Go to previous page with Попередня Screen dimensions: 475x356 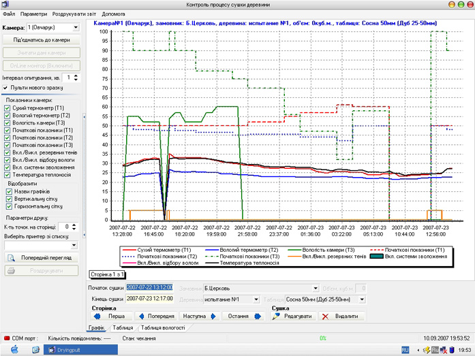point(155,317)
